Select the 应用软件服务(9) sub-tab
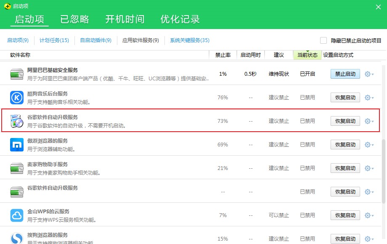Viewport: 387px width, 244px height. [x=140, y=40]
